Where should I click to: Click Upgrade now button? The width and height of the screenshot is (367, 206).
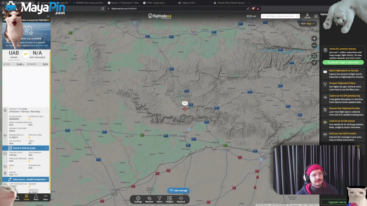point(337,202)
